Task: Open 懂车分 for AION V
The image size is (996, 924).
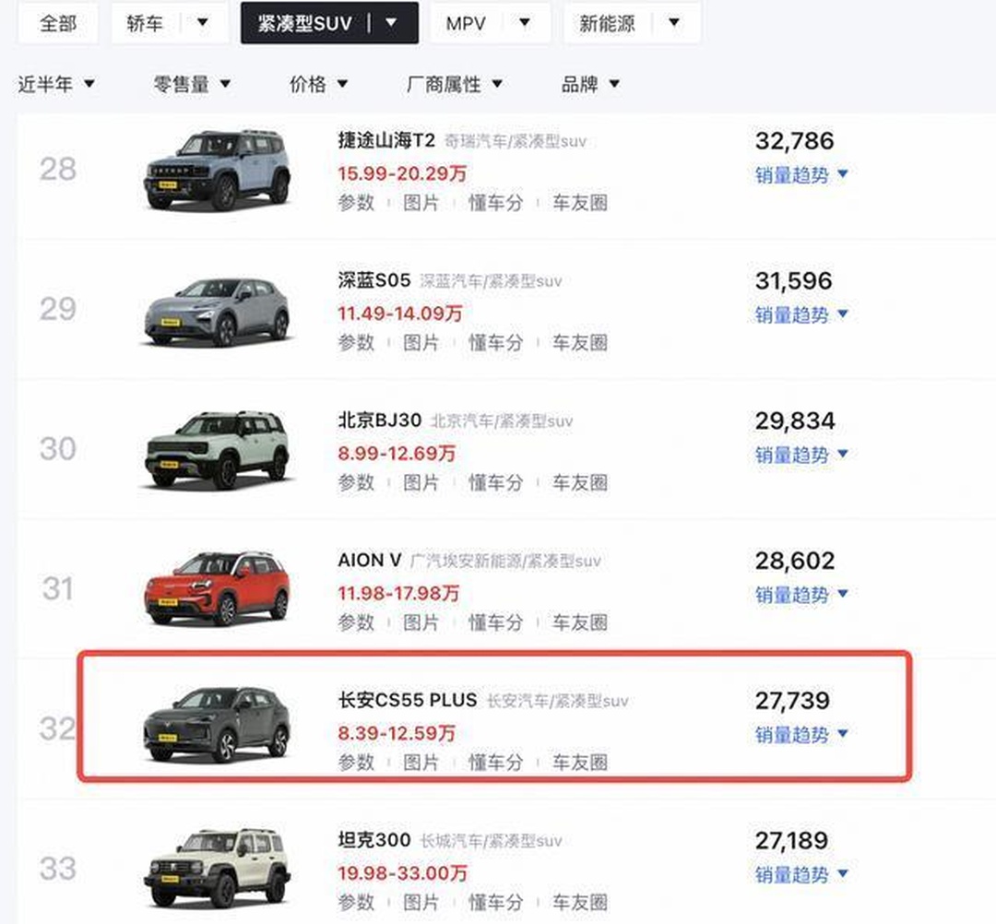Action: coord(495,622)
